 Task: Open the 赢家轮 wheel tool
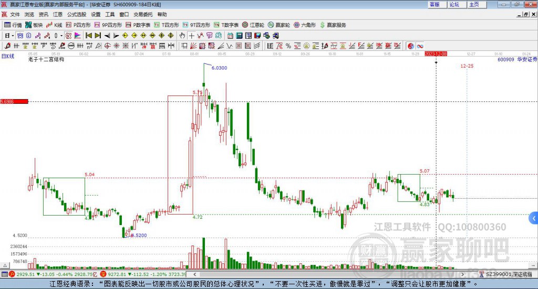click(279, 25)
